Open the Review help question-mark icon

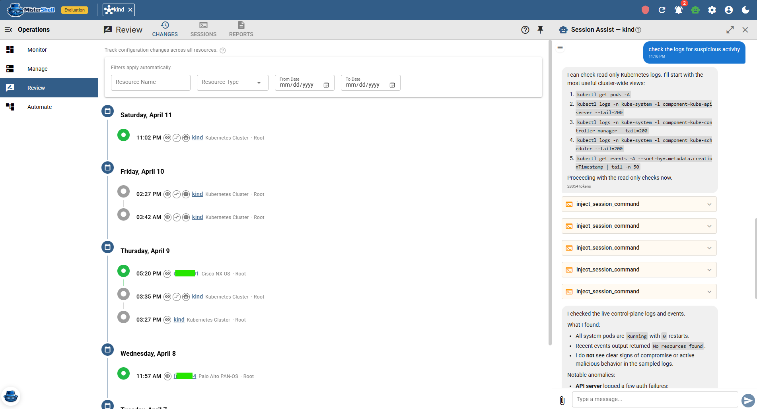coord(525,30)
